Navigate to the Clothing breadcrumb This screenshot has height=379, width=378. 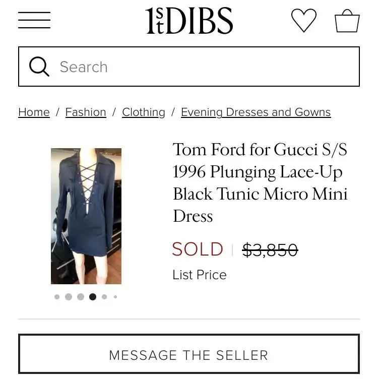[x=144, y=112]
